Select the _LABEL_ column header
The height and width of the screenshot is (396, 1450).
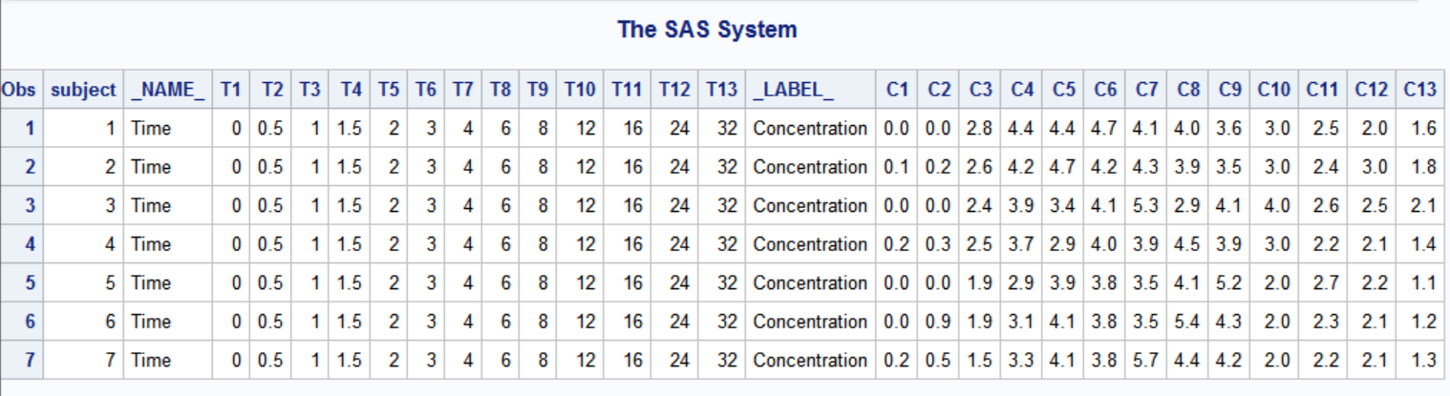point(793,90)
